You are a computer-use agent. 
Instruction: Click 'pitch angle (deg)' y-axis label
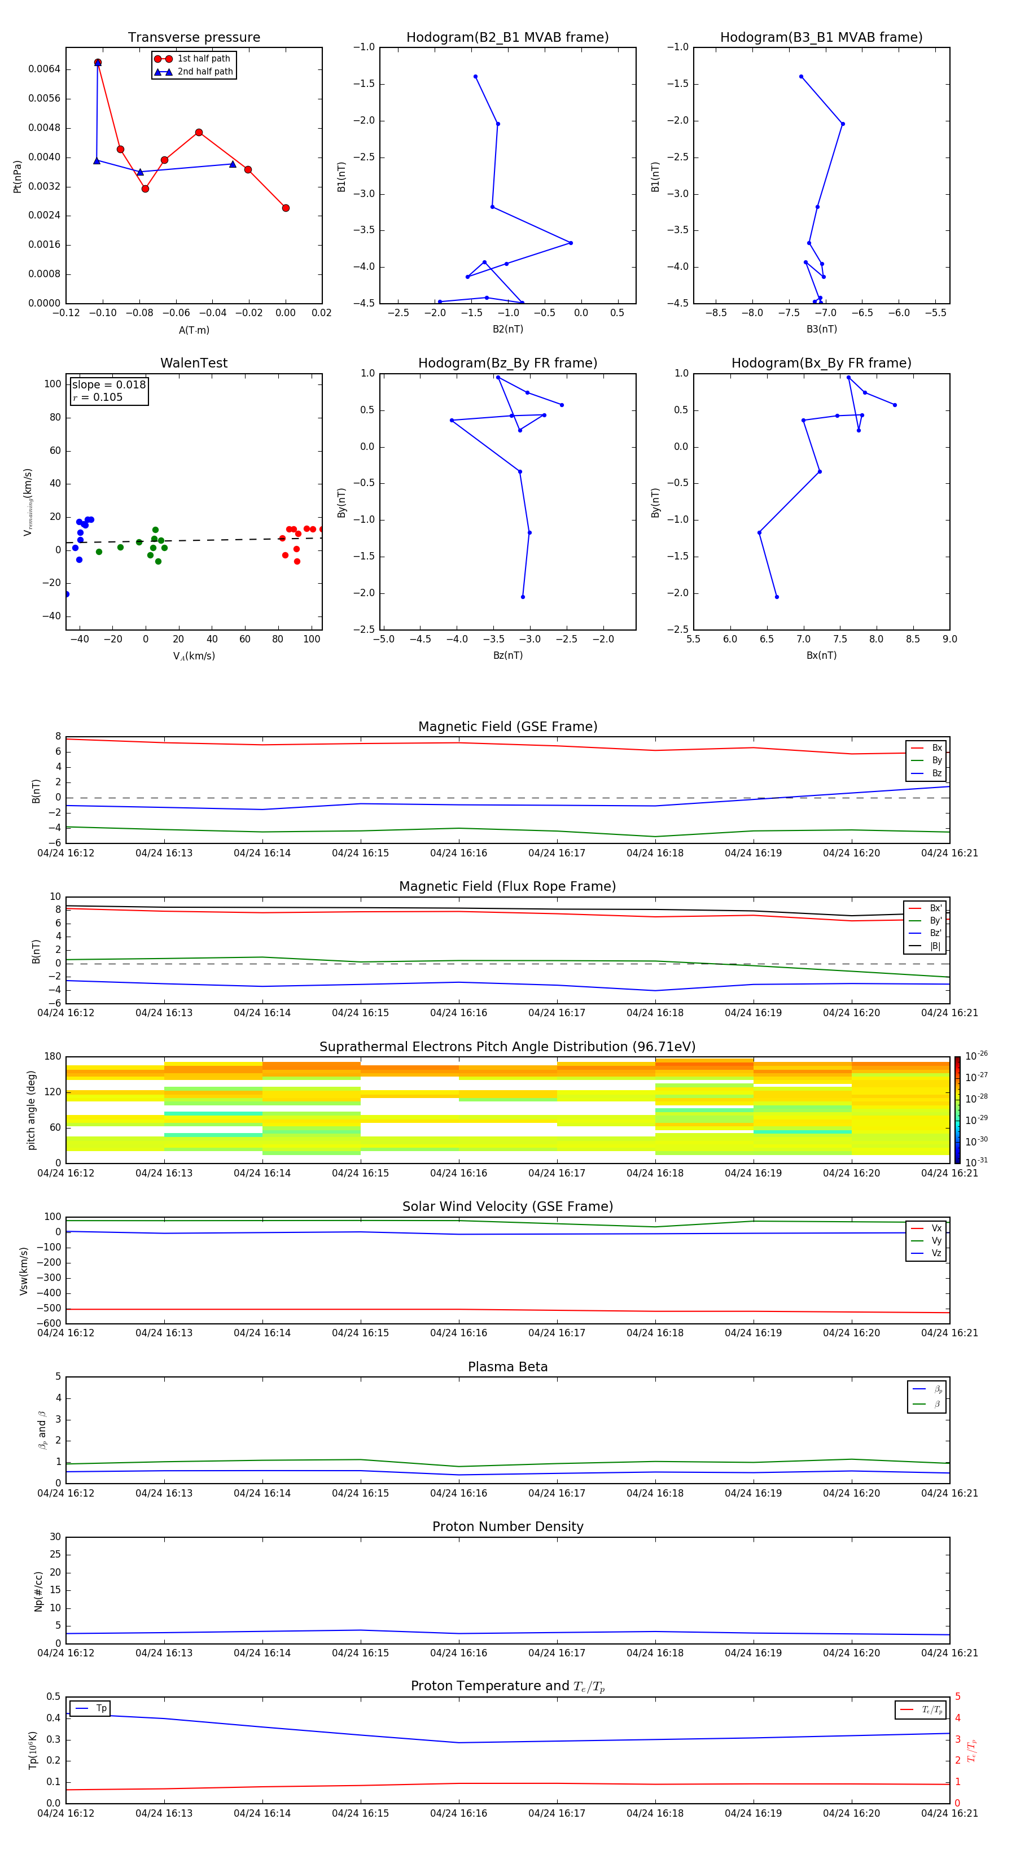[31, 1110]
